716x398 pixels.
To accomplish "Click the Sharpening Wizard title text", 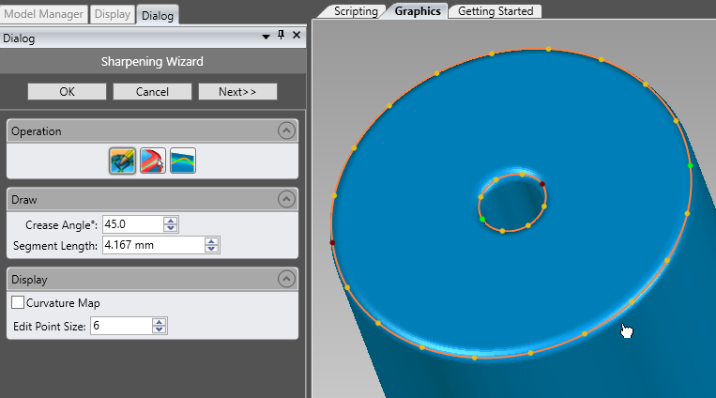I will (152, 62).
